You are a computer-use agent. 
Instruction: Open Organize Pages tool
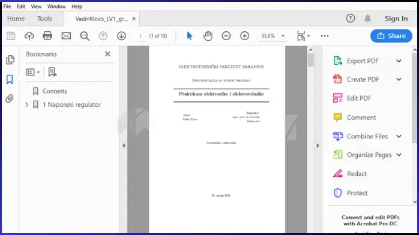(369, 155)
